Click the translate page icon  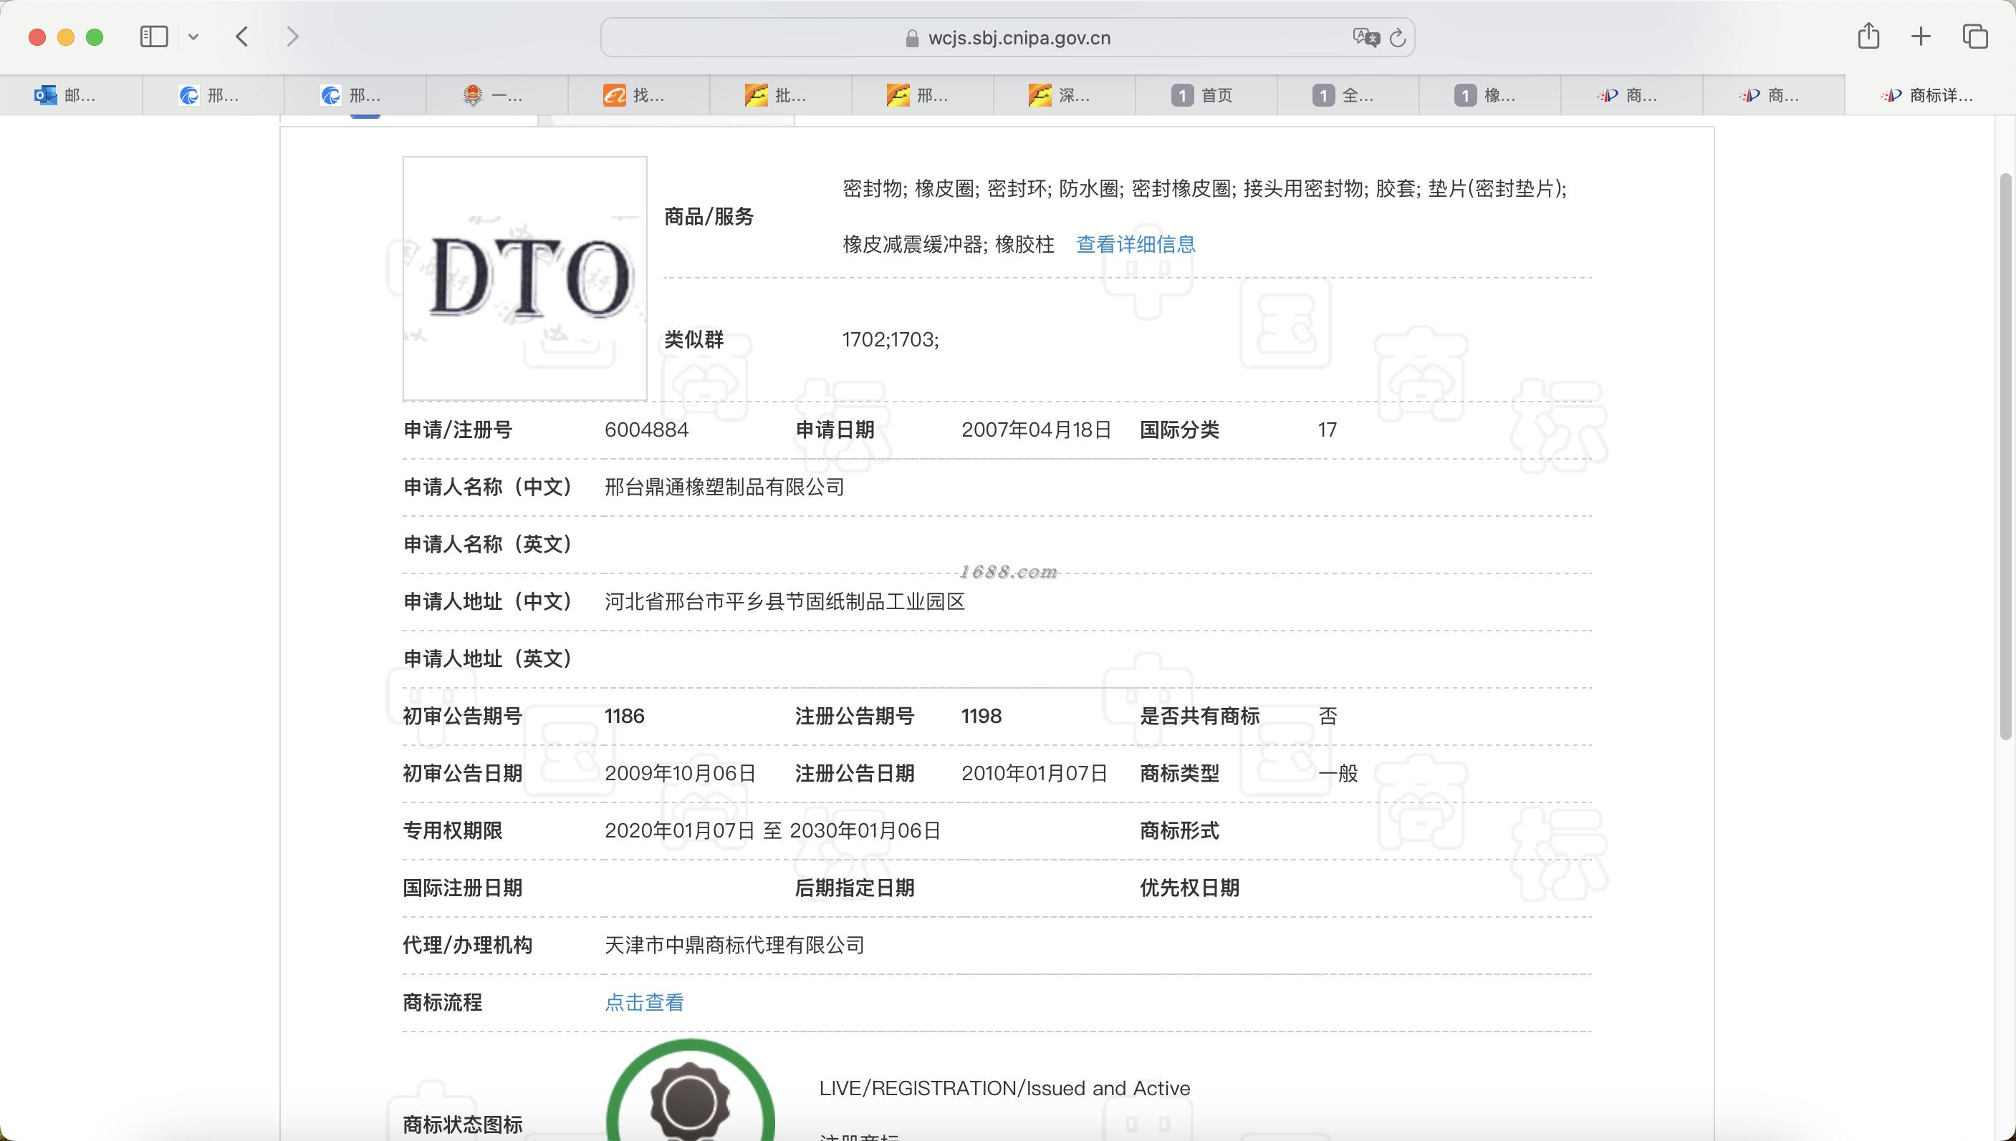coord(1365,38)
